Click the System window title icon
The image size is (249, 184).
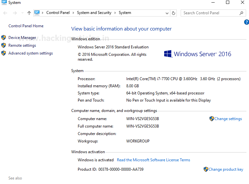(x=4, y=2)
